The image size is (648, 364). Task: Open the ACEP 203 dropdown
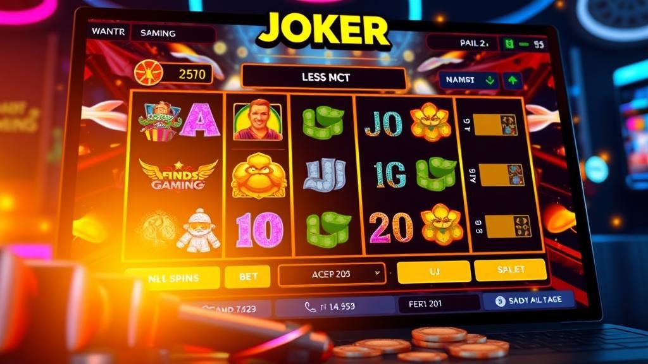[332, 274]
